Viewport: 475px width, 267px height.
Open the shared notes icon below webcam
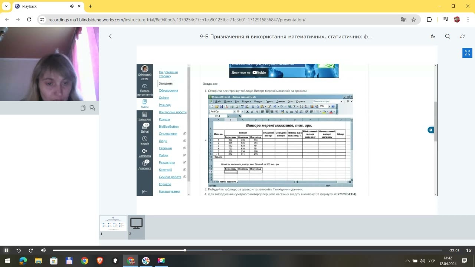coord(83,108)
